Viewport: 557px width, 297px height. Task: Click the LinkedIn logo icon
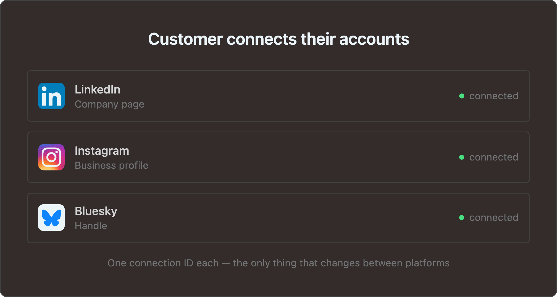coord(51,96)
